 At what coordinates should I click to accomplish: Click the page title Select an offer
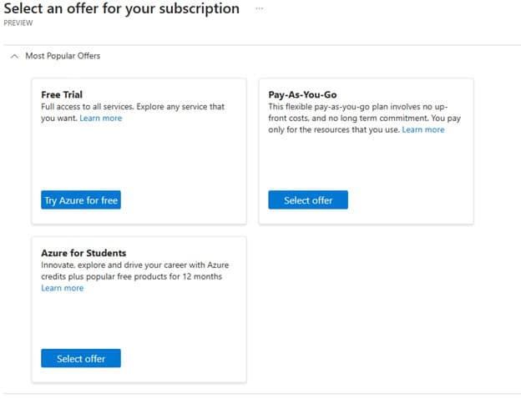[121, 9]
